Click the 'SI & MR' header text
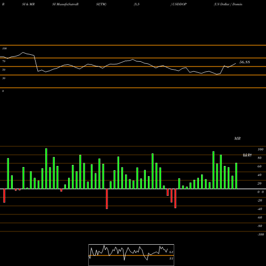 pyautogui.click(x=28, y=4)
